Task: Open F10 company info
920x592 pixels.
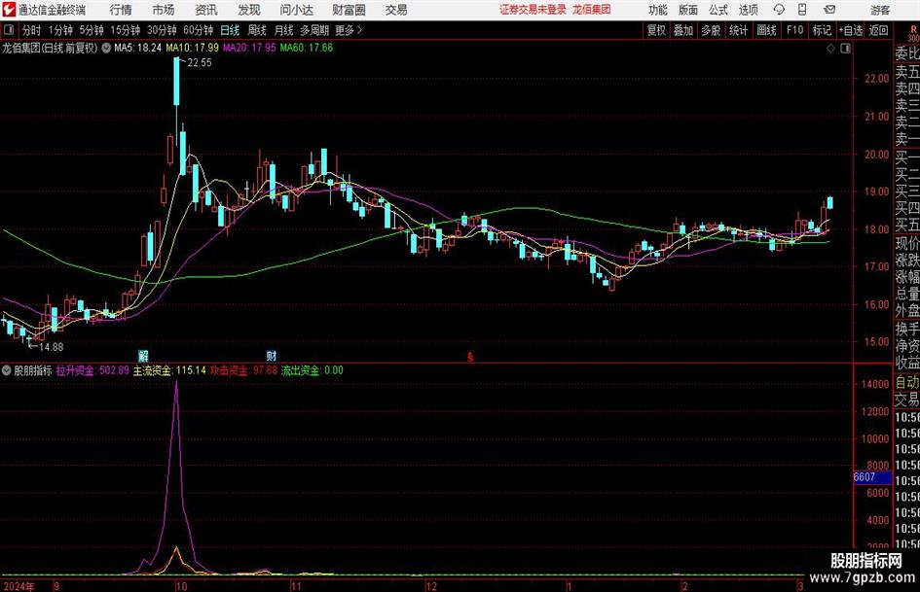Action: point(794,30)
